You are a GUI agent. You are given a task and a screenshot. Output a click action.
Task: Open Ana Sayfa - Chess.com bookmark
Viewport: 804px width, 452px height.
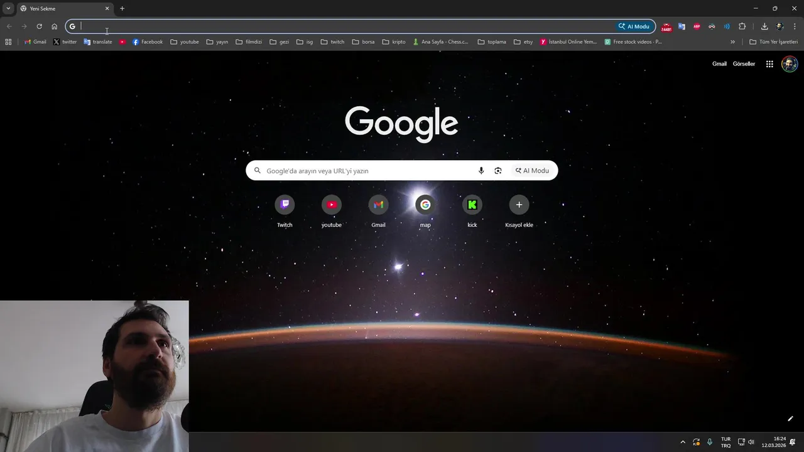coord(440,42)
